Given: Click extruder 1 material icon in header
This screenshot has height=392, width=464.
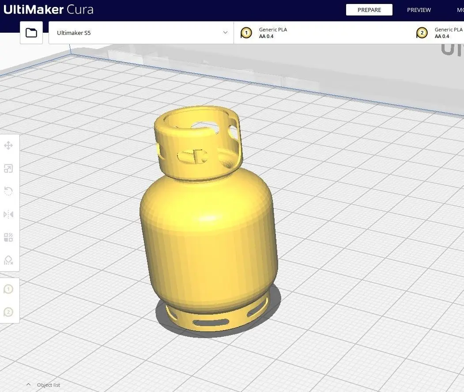Looking at the screenshot, I should [x=246, y=33].
